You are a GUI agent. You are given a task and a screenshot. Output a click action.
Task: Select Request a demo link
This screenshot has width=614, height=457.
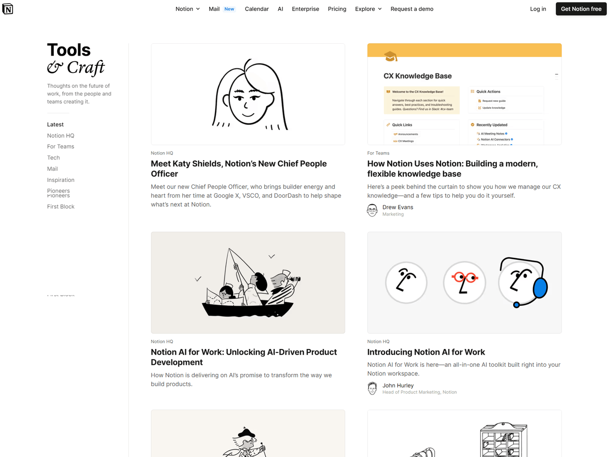412,9
